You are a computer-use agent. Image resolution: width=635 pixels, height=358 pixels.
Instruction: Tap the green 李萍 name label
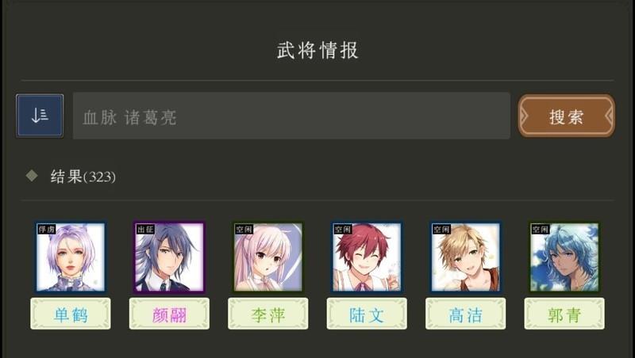268,314
